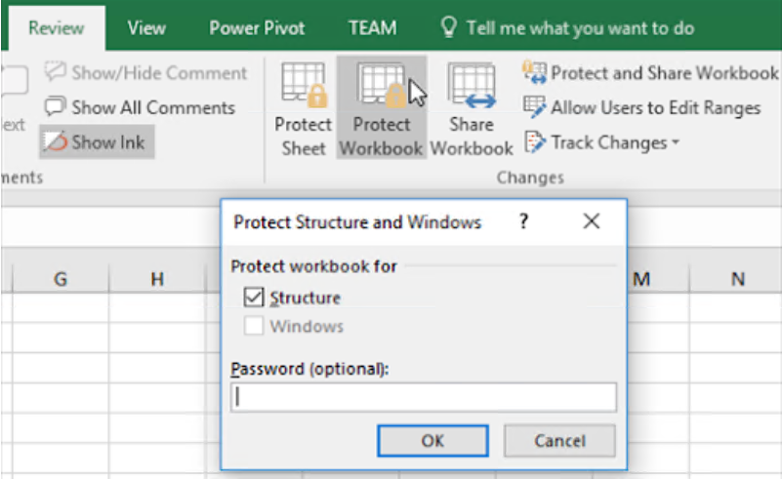Select column N header

click(737, 280)
